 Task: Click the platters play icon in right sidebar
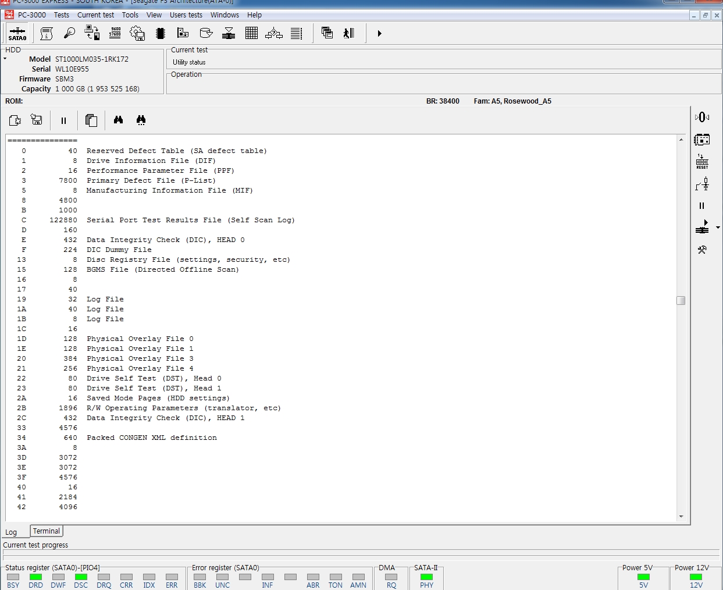(702, 228)
